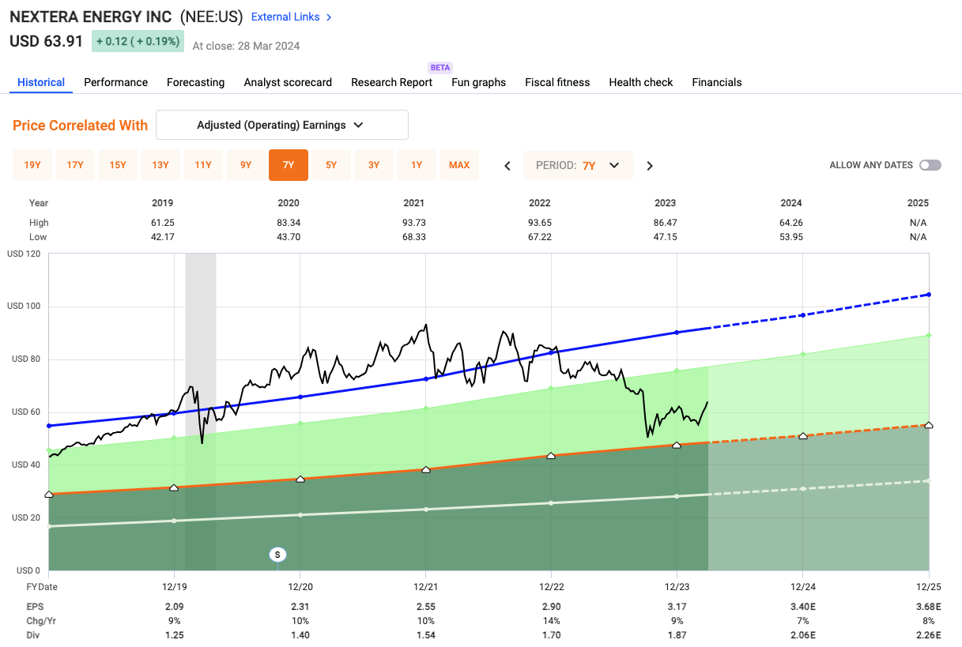Image resolution: width=962 pixels, height=647 pixels.
Task: Click the right arrow to shift period forward
Action: [x=650, y=165]
